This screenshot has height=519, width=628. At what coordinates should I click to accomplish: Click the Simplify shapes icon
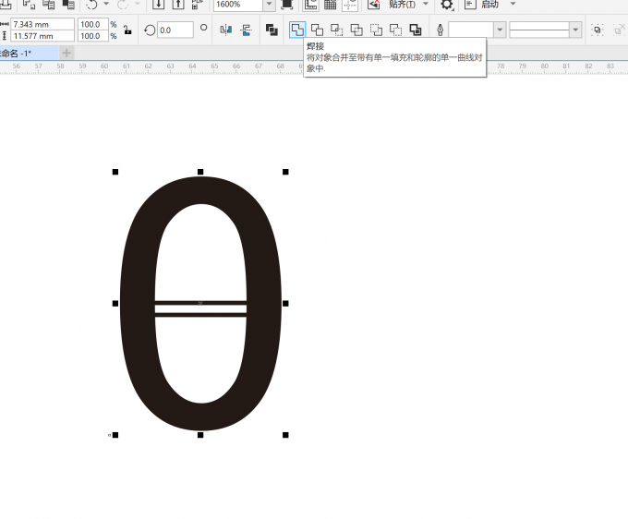click(x=356, y=30)
